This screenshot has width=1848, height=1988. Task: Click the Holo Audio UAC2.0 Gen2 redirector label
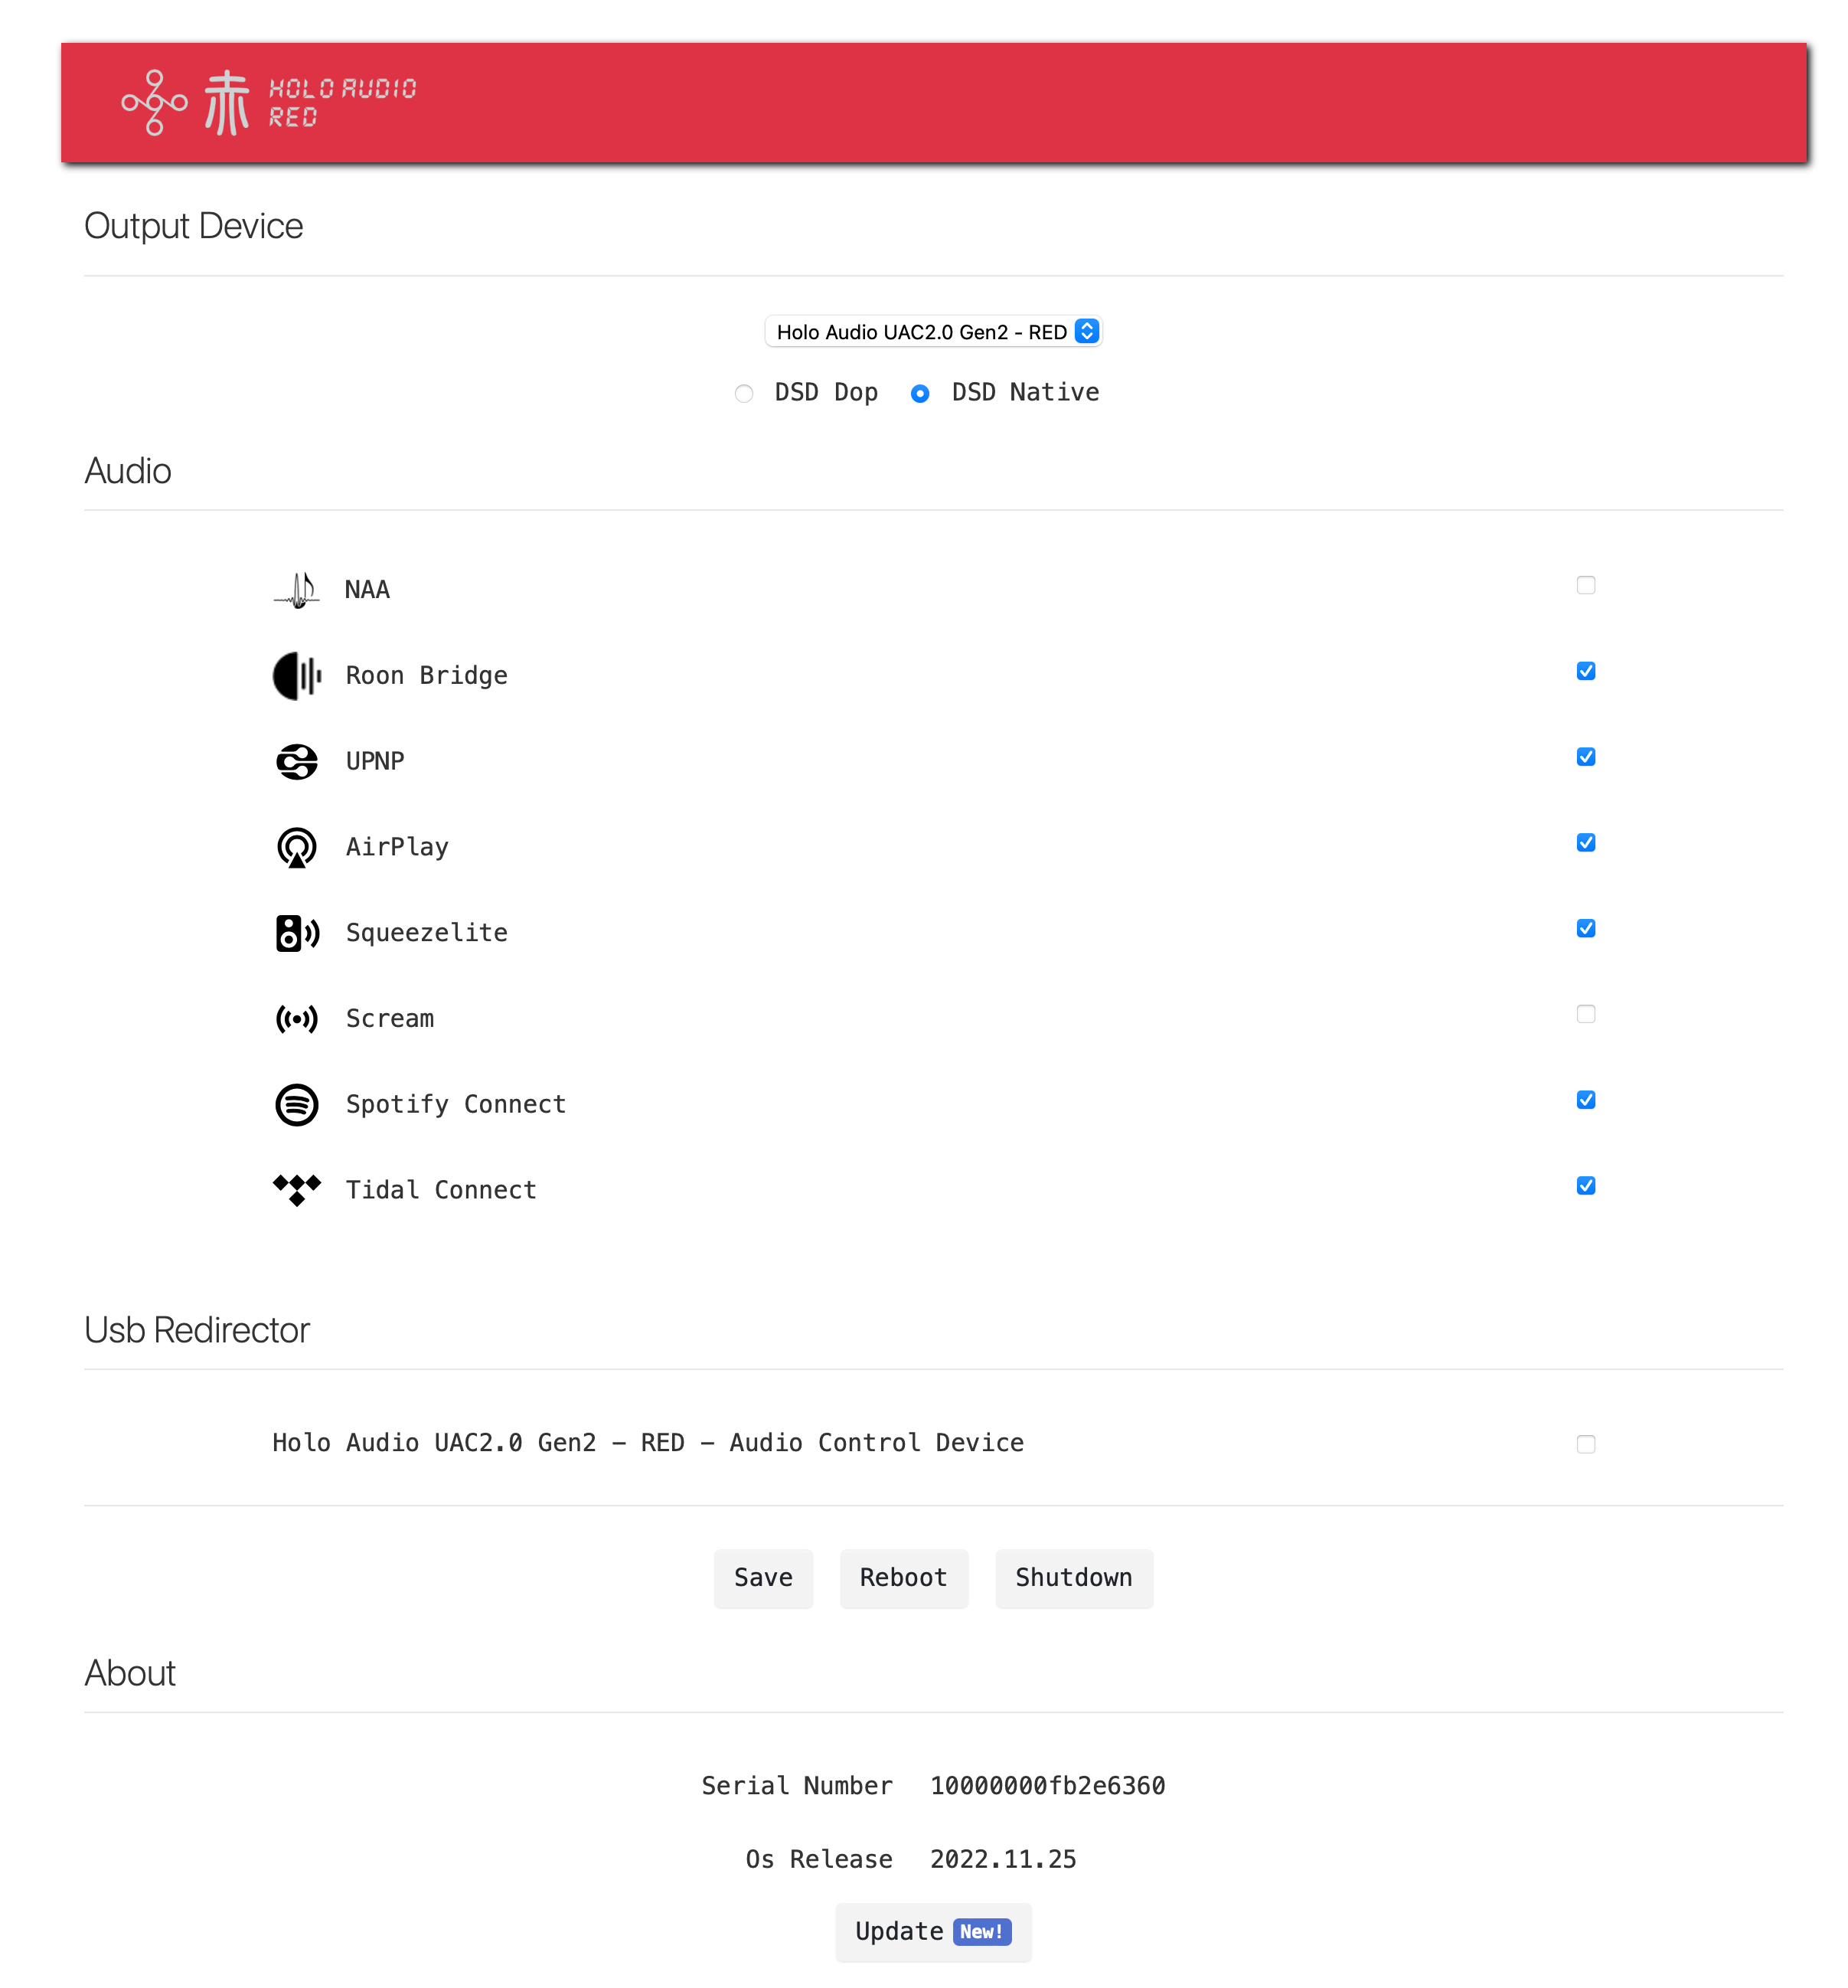coord(648,1443)
